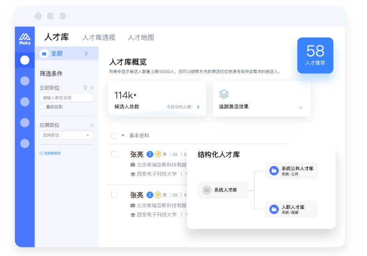
Task: Click briefcase icon in second 张亮 row
Action: (x=133, y=206)
